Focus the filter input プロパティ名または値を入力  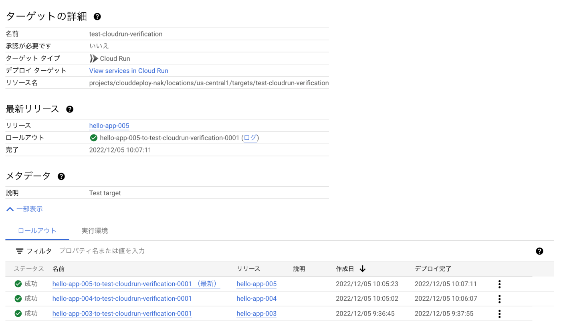click(x=102, y=251)
